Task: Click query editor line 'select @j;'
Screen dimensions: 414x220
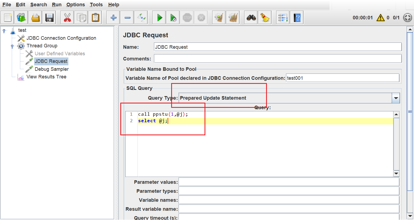Action: pos(153,121)
